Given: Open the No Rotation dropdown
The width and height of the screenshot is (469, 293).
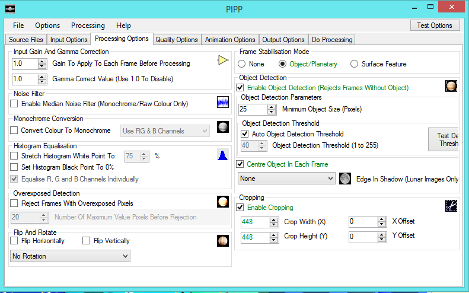Looking at the screenshot, I should (x=71, y=256).
